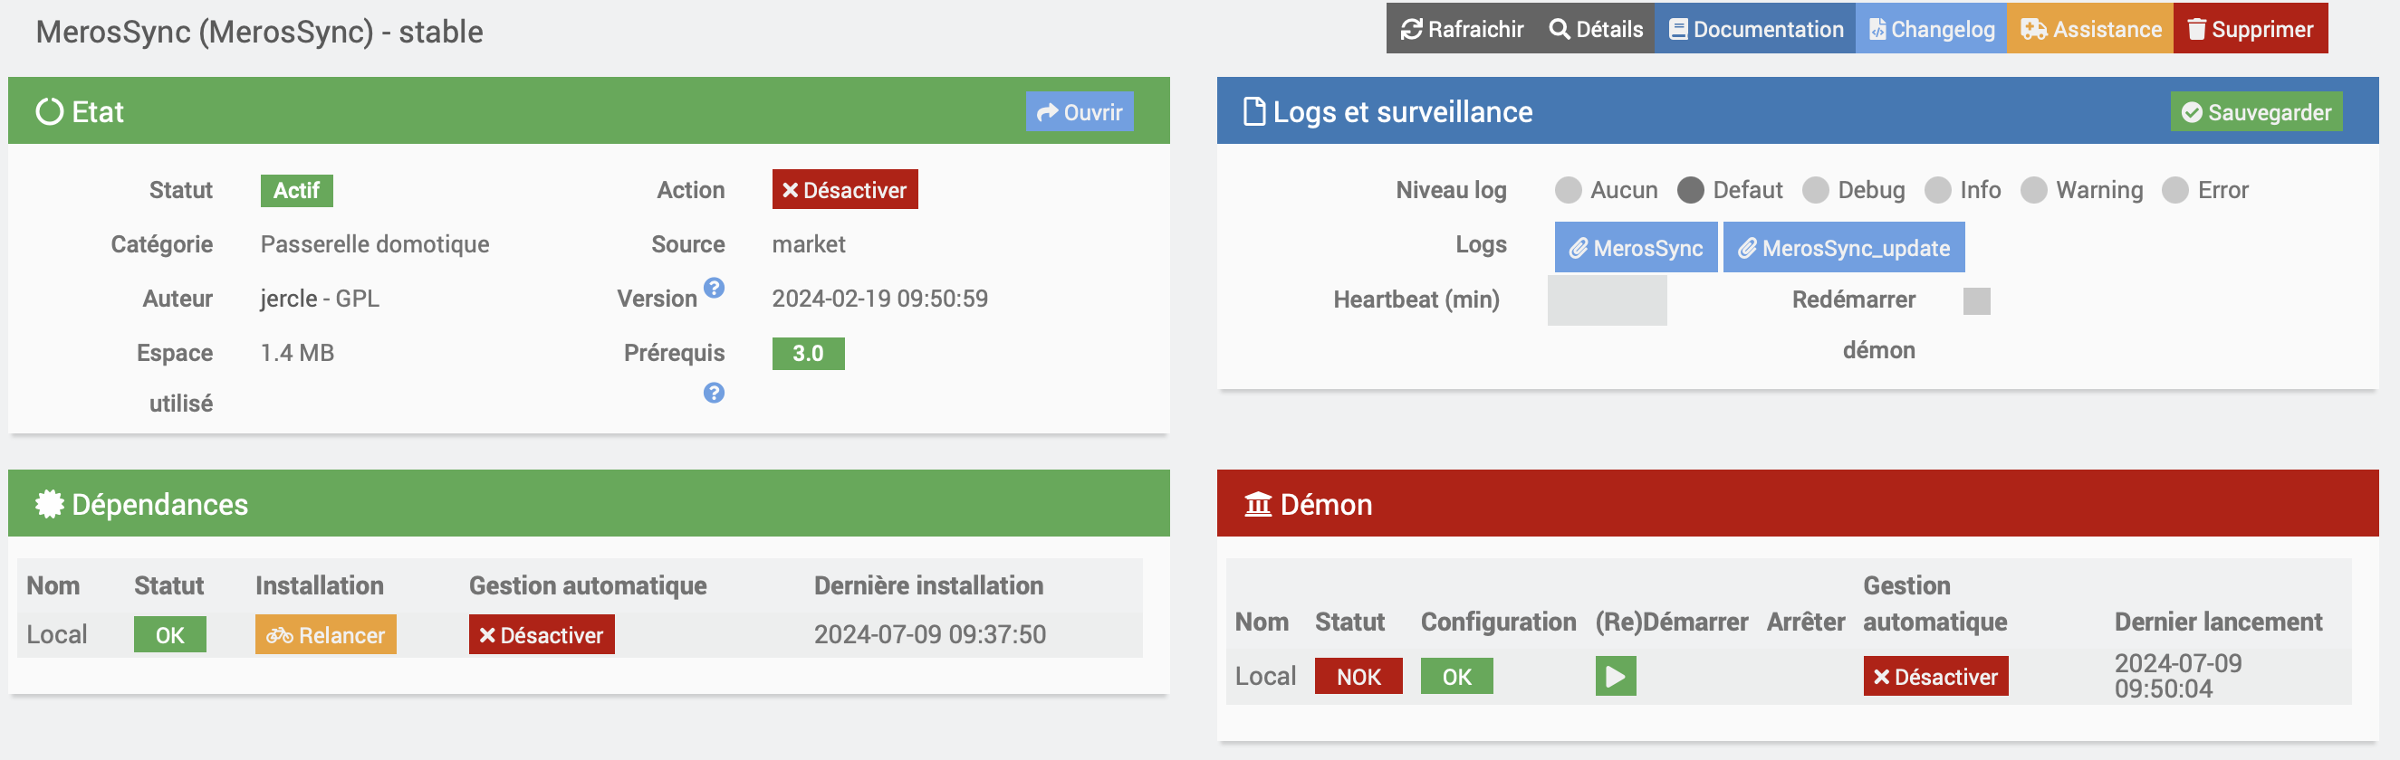Viewport: 2400px width, 760px height.
Task: Click last installation date 2024-07-09 09:37:50
Action: tap(930, 634)
